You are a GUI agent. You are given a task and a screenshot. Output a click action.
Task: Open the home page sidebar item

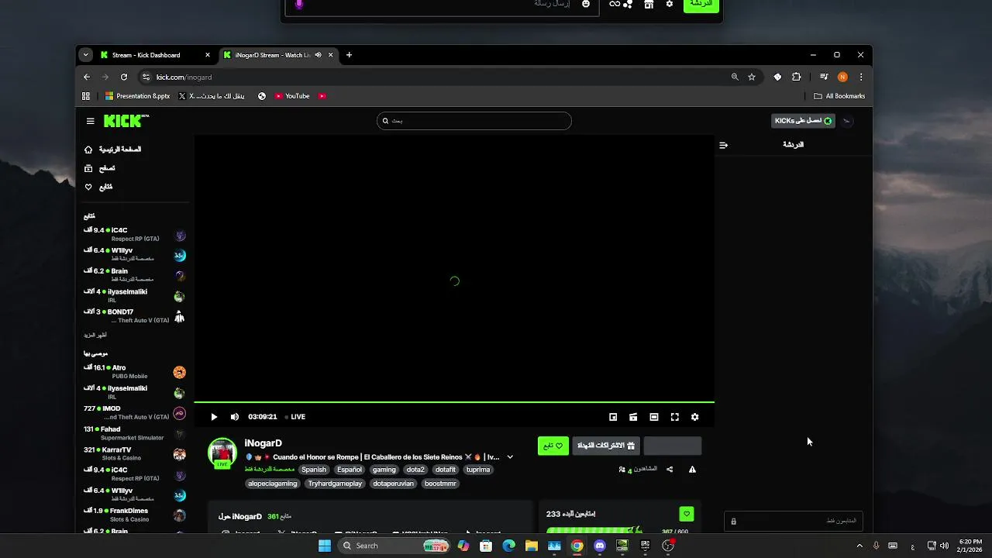click(x=113, y=149)
